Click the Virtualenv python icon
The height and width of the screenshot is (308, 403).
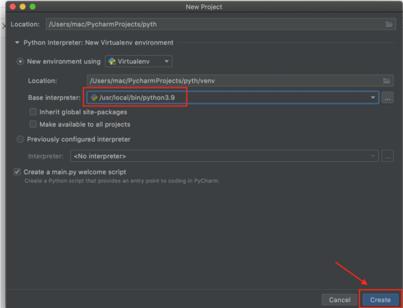112,61
